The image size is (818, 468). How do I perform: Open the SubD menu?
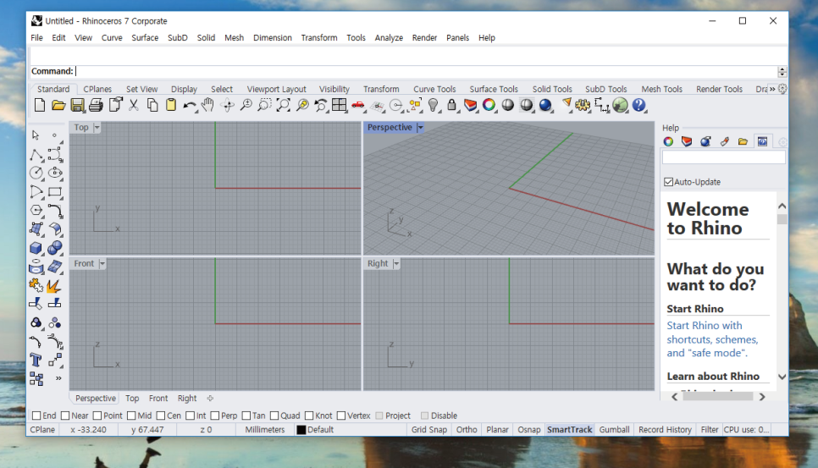pos(177,37)
